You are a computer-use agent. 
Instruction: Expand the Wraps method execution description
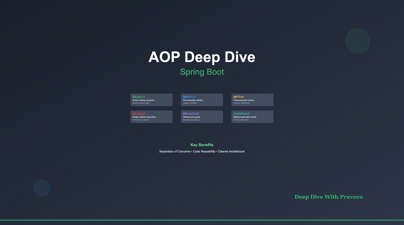tap(144, 117)
